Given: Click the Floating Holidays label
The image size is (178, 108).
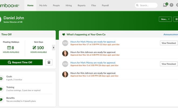Looking at the screenshot, I should [x=11, y=42].
